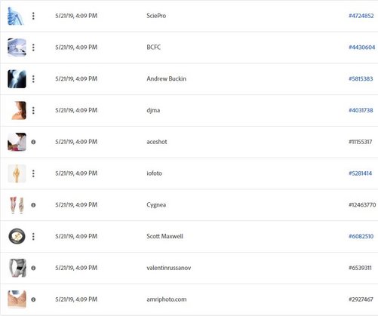Click info icon in valentinrussanov row
378x316 pixels.
click(33, 268)
